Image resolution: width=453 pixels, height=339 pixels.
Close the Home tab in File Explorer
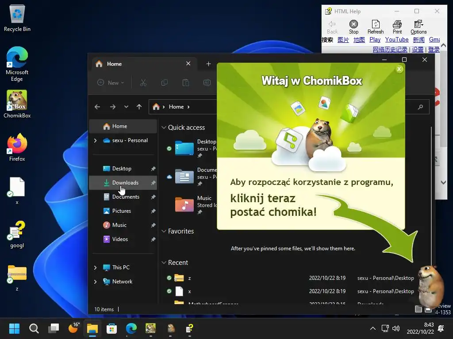[x=188, y=64]
